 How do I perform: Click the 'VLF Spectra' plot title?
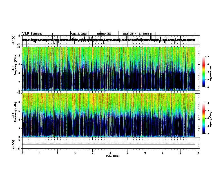[32, 34]
